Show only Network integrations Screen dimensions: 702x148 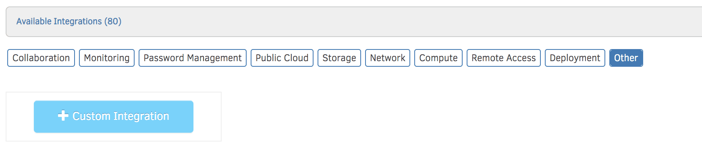[388, 58]
